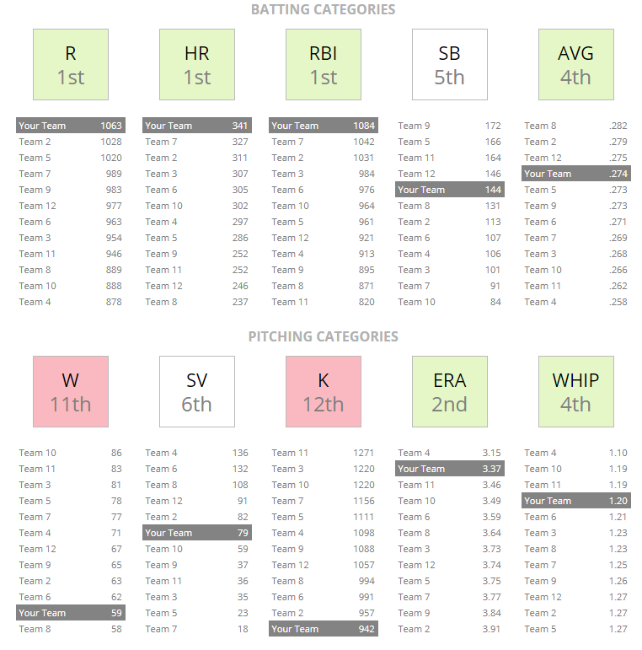The width and height of the screenshot is (642, 650).
Task: Click the Batting Categories heading
Action: point(323,10)
